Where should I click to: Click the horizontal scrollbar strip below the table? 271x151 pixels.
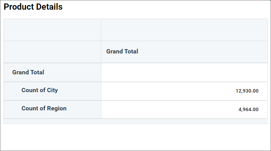135,121
